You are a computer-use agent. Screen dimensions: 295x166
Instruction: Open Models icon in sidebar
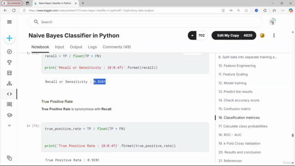pyautogui.click(x=9, y=83)
